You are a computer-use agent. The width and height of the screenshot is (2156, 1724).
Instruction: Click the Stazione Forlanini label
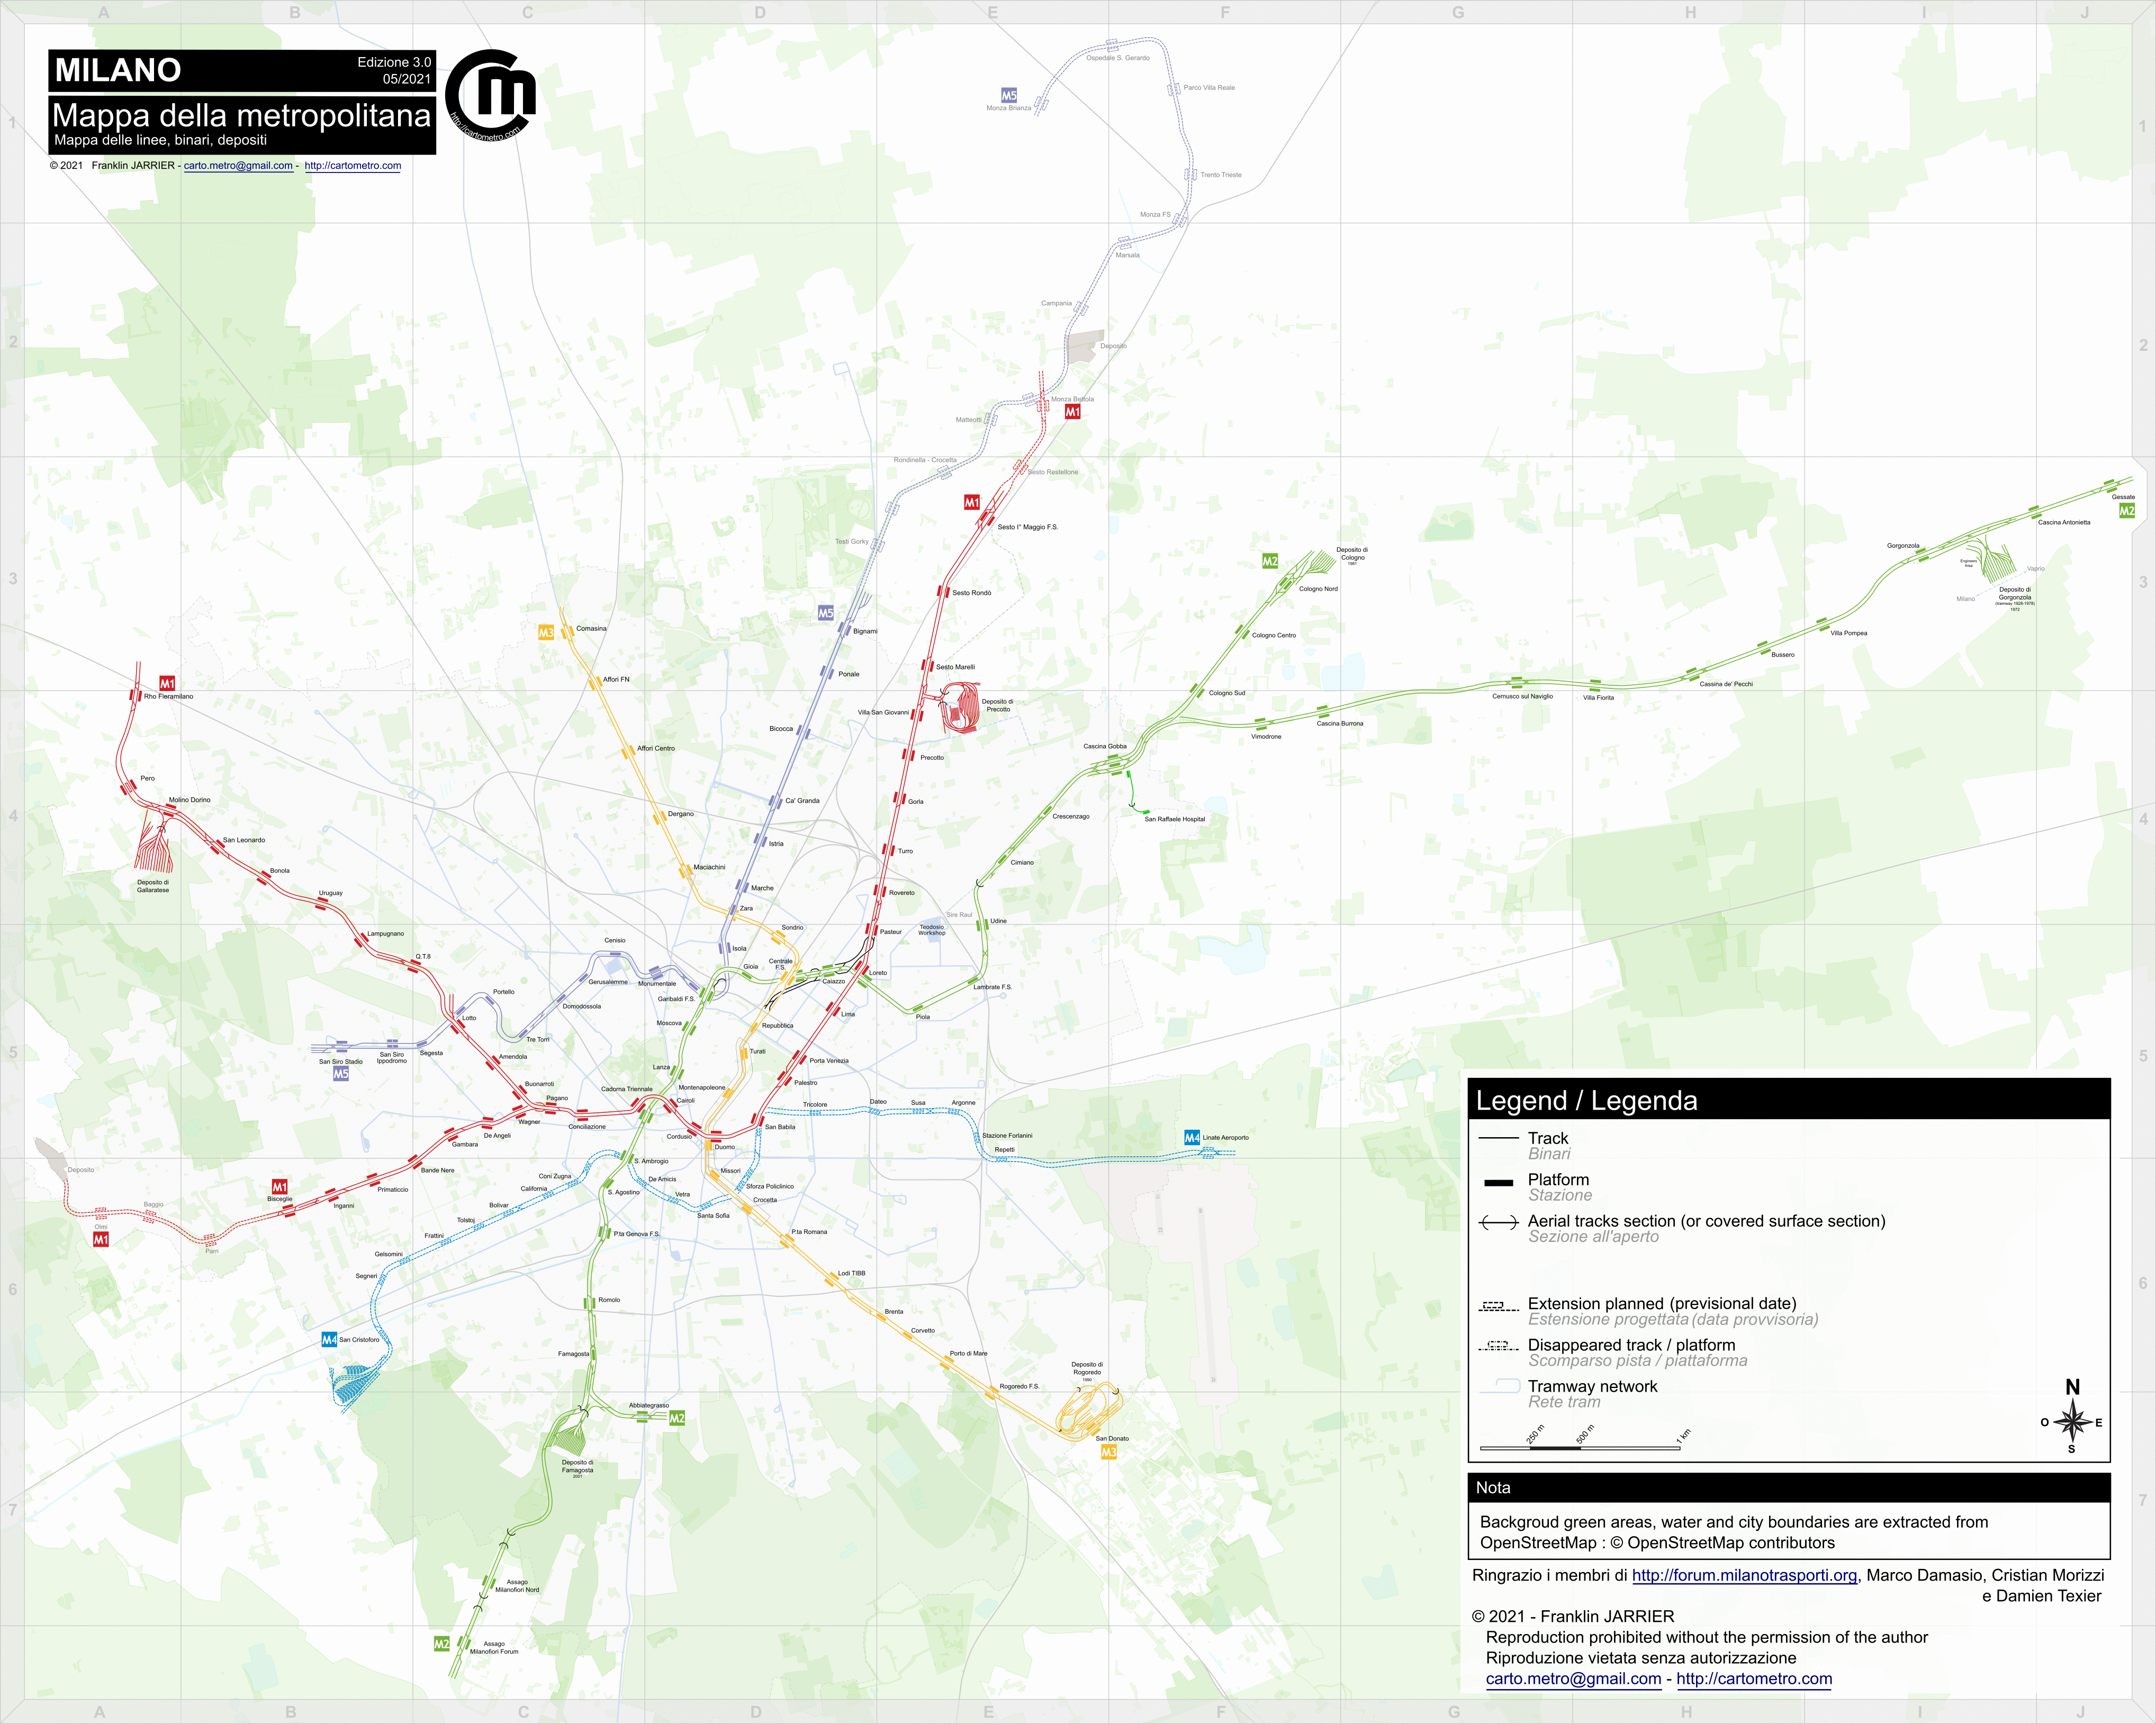pyautogui.click(x=1007, y=1136)
